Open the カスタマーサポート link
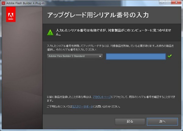Viewport: 183px width, 131px height. pos(82,107)
